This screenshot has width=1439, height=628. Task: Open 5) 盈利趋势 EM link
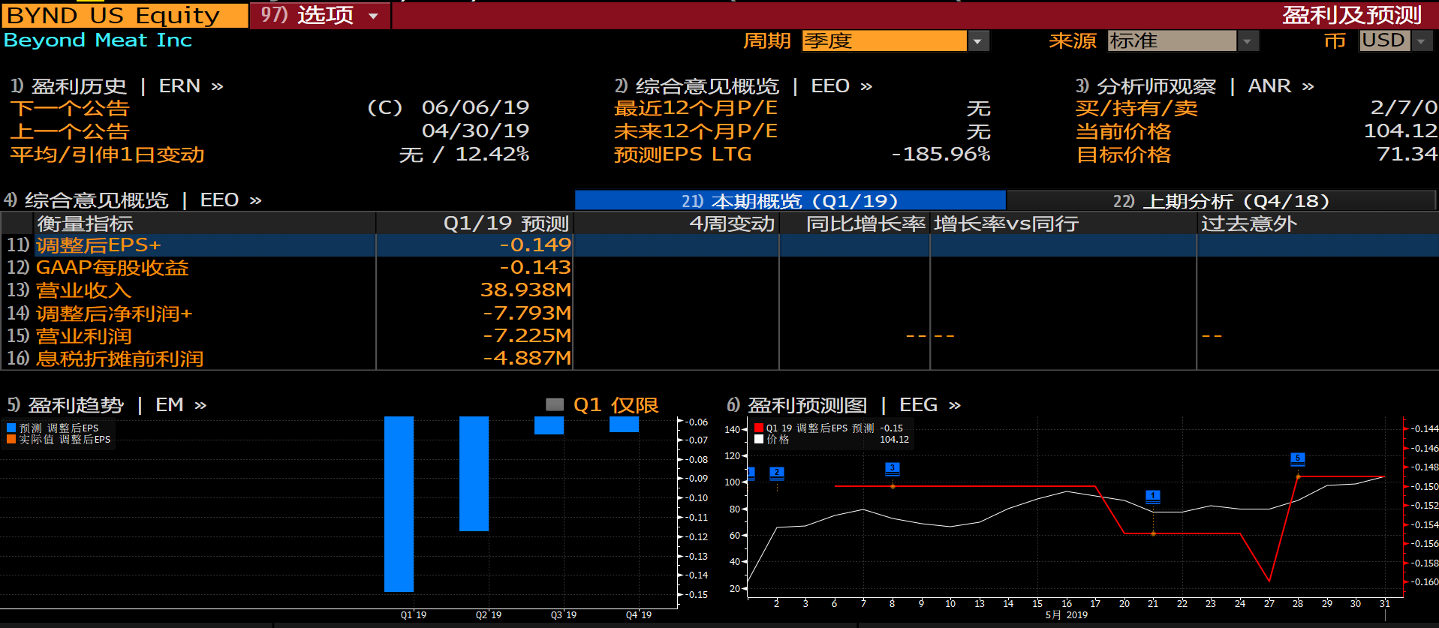[x=107, y=405]
